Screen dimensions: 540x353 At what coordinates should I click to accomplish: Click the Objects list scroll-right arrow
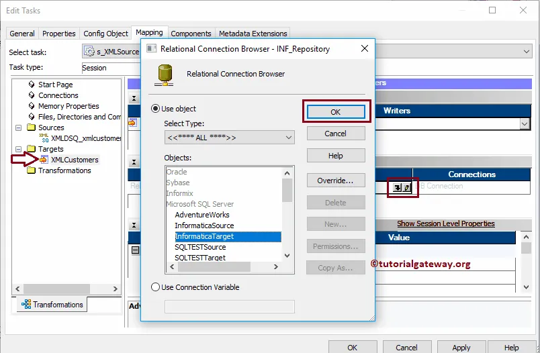coord(275,266)
